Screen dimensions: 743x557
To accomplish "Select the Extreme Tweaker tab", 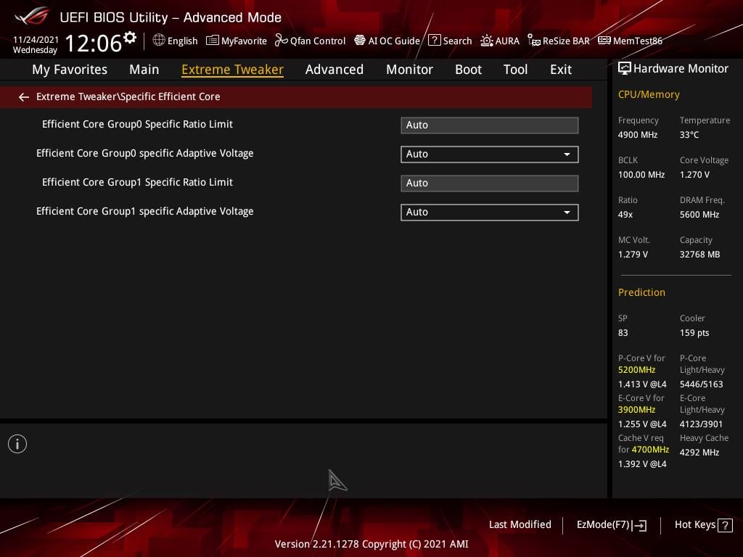I will (x=232, y=70).
